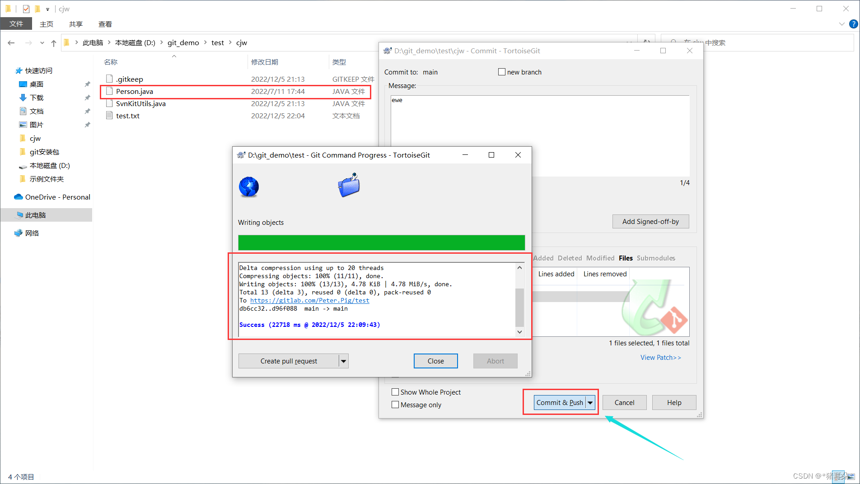Expand the Create pull request dropdown
The image size is (860, 484).
click(344, 361)
